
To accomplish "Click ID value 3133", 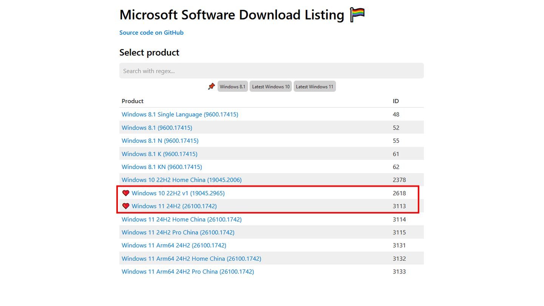I will pyautogui.click(x=399, y=272).
